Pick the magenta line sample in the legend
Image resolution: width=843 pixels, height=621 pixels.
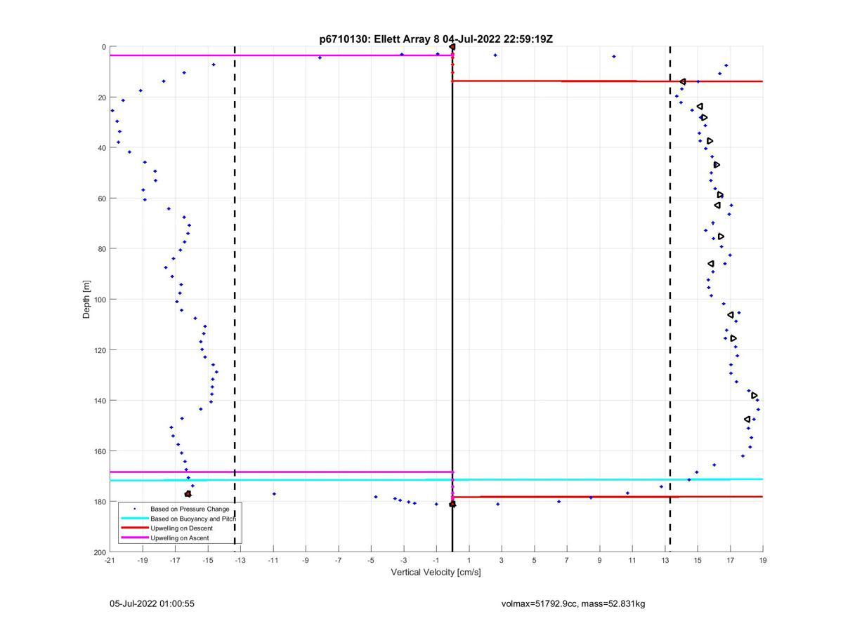pos(134,537)
